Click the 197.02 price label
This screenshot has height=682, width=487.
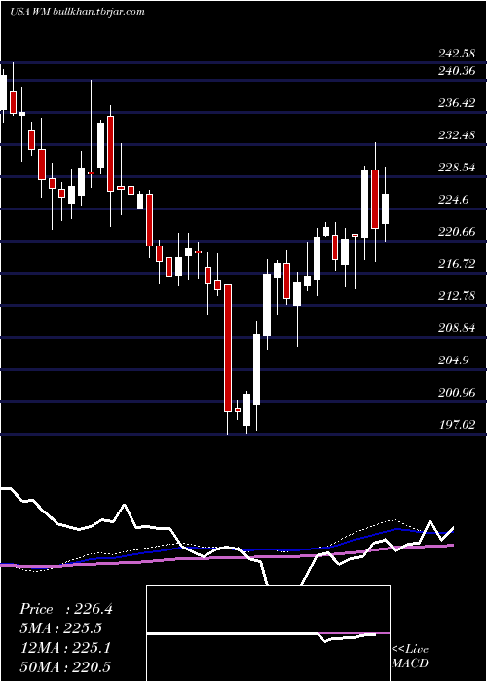coord(457,425)
